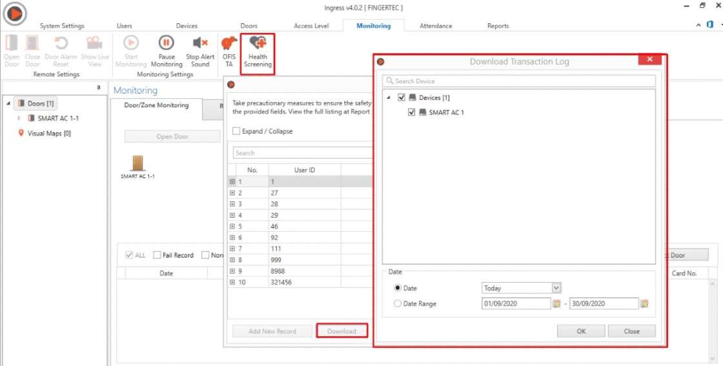
Task: Collapse the Doors [1] tree node
Action: click(8, 103)
